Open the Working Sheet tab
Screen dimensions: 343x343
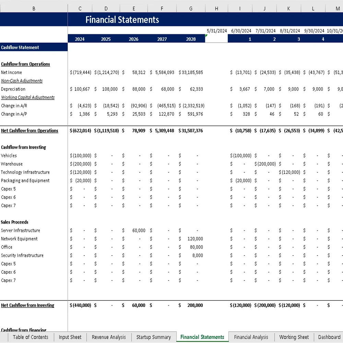(294, 337)
